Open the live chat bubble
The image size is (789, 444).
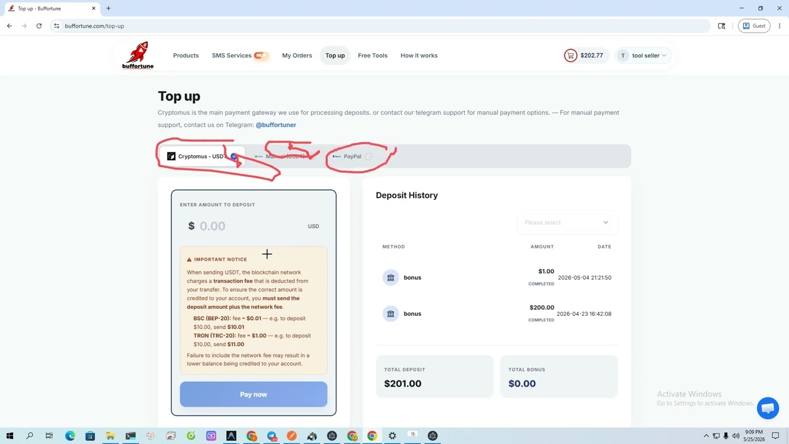767,408
